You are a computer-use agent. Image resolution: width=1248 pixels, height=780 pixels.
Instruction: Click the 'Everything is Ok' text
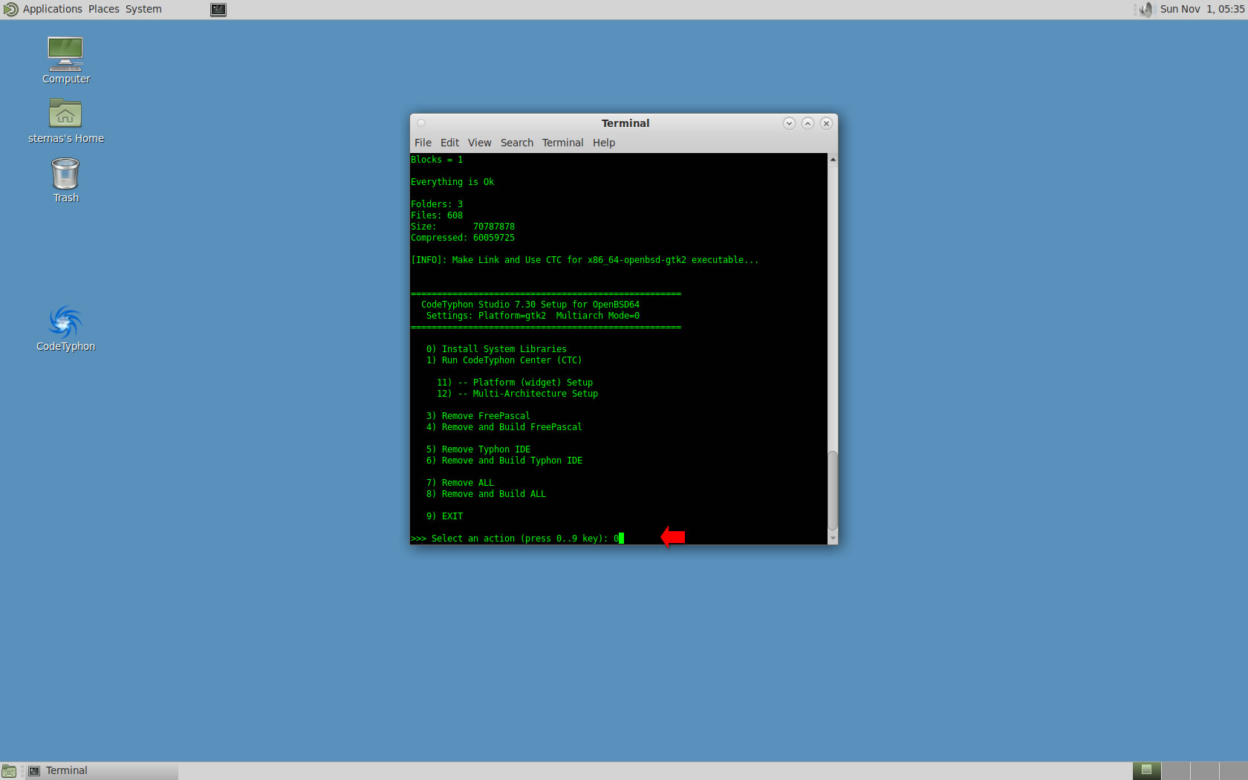point(452,182)
